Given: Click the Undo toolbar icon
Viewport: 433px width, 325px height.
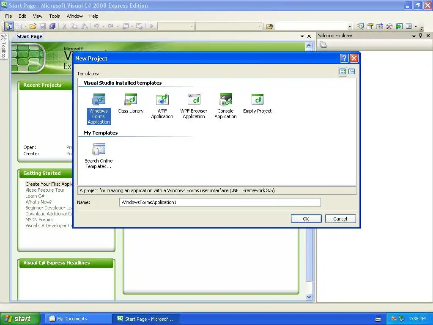Looking at the screenshot, I should [x=96, y=26].
